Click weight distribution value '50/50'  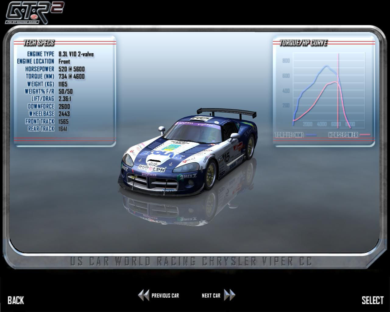click(x=66, y=91)
